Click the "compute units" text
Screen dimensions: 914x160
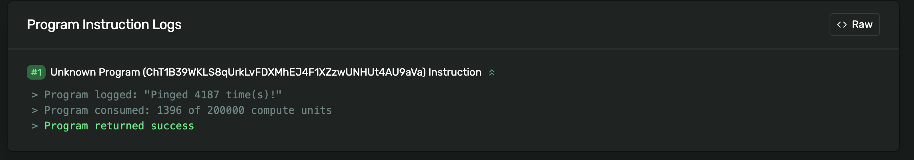pos(291,110)
